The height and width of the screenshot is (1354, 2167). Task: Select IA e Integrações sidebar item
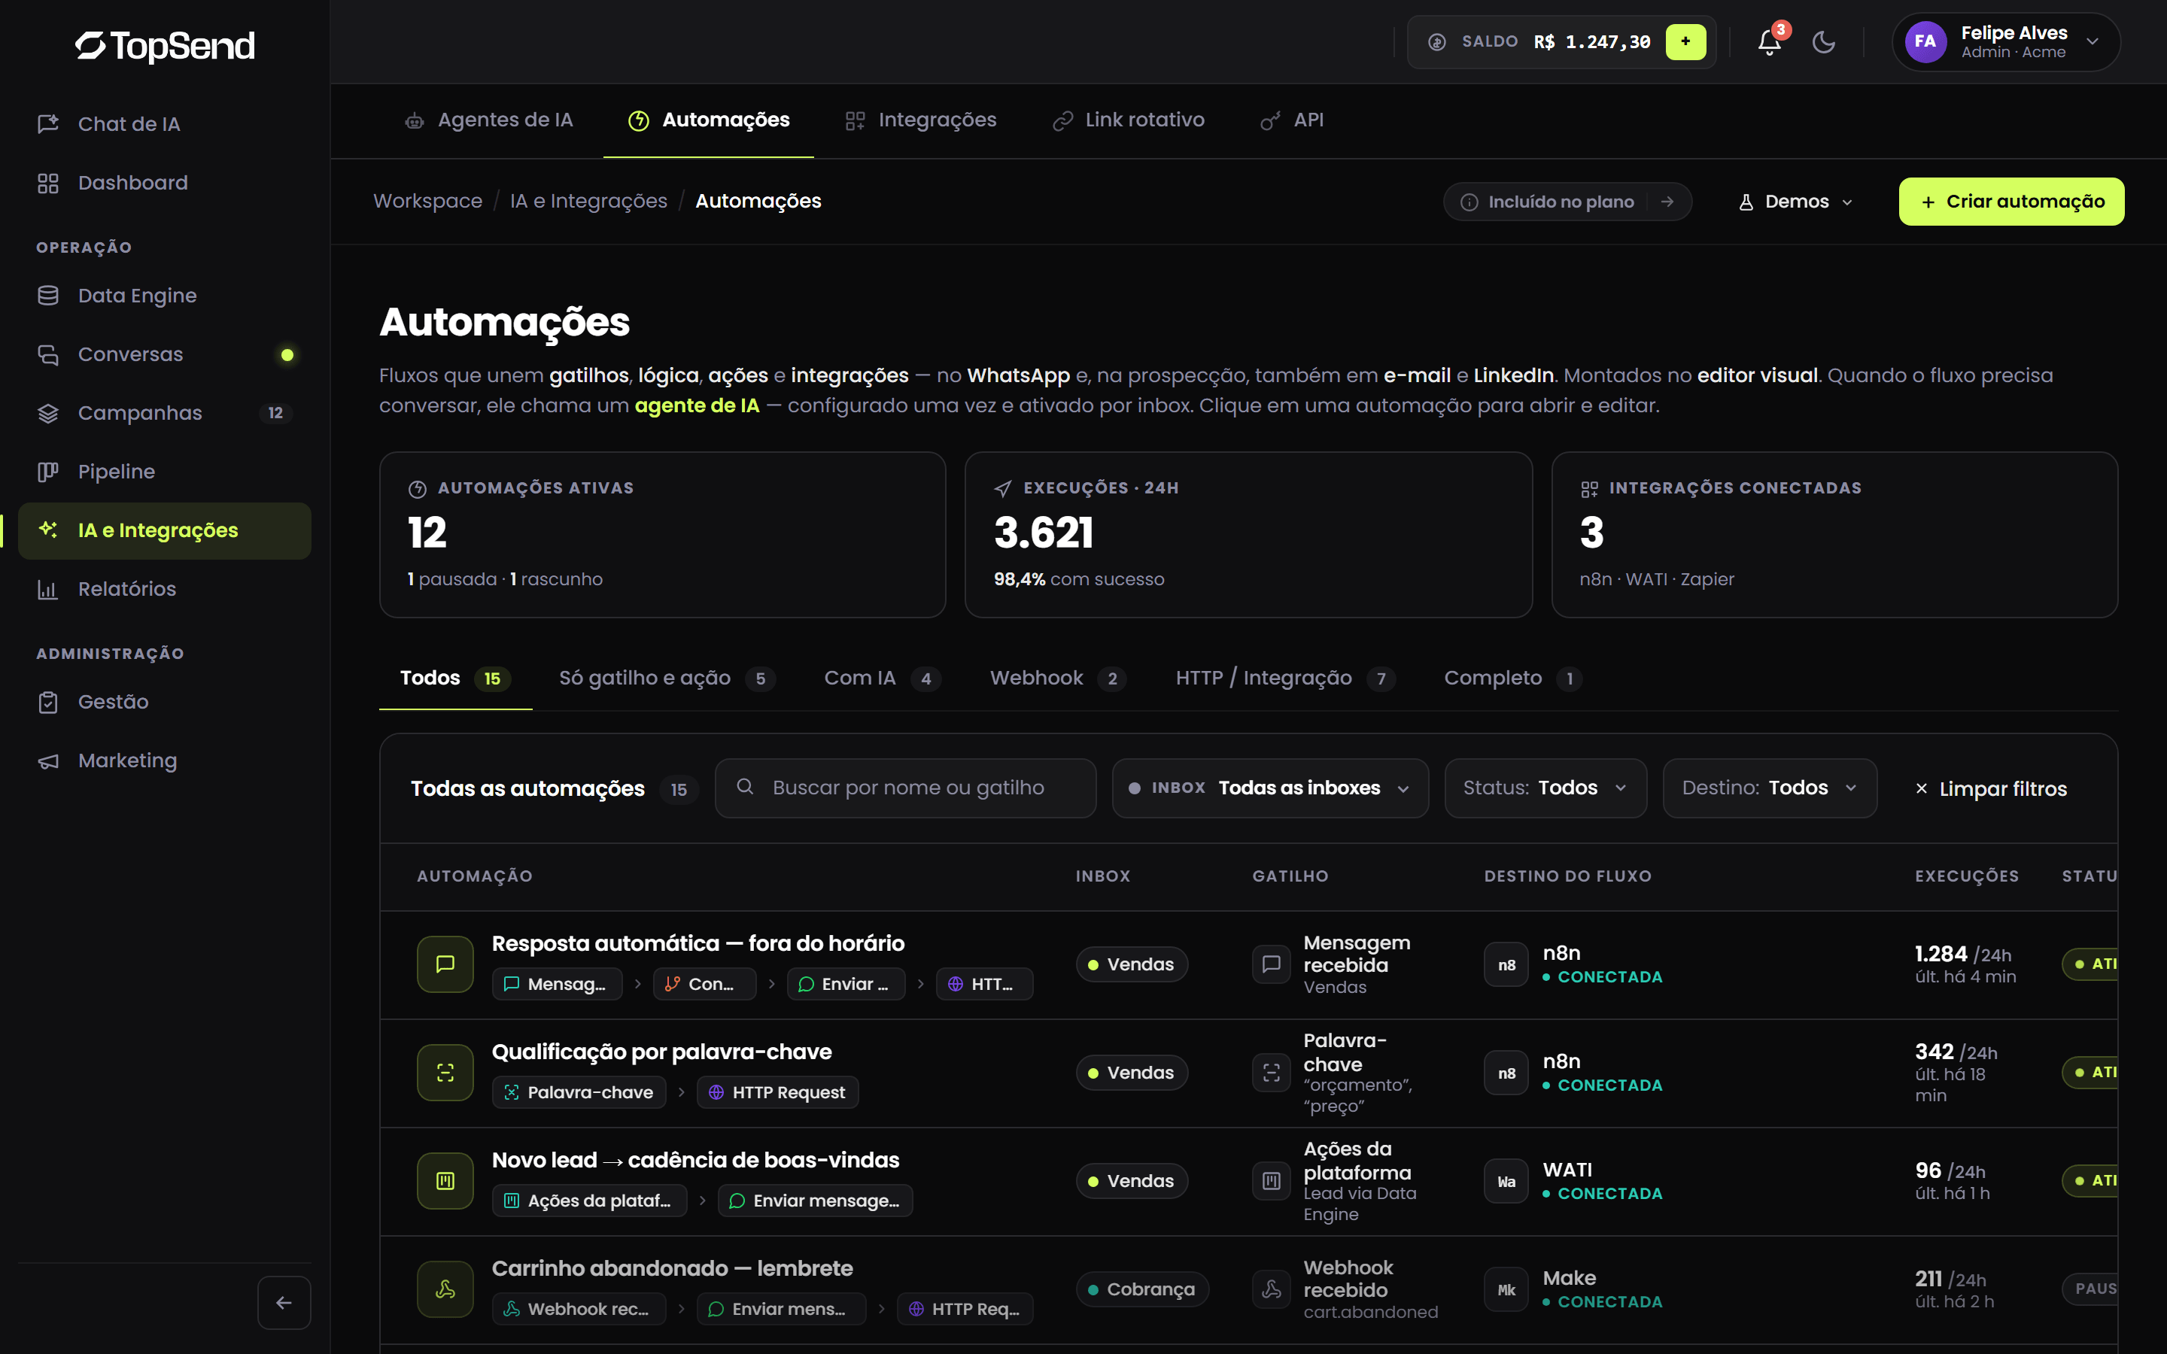coord(165,530)
